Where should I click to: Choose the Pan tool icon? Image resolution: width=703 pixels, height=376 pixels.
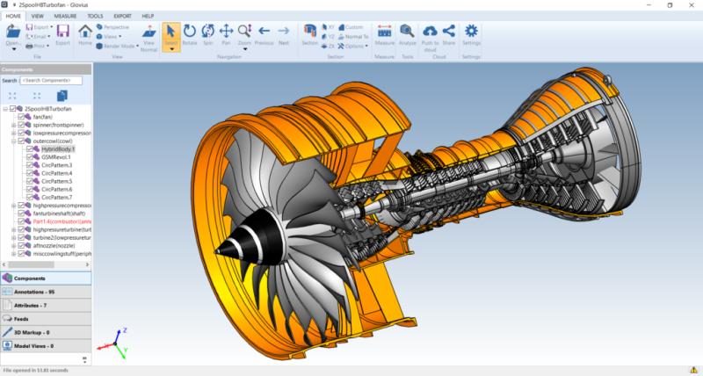click(x=226, y=35)
